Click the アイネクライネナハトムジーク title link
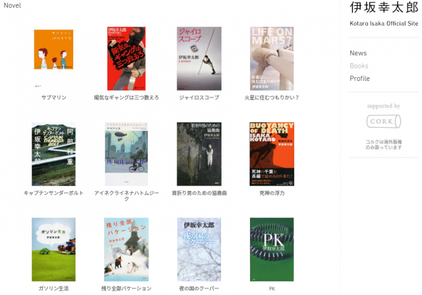 (126, 196)
